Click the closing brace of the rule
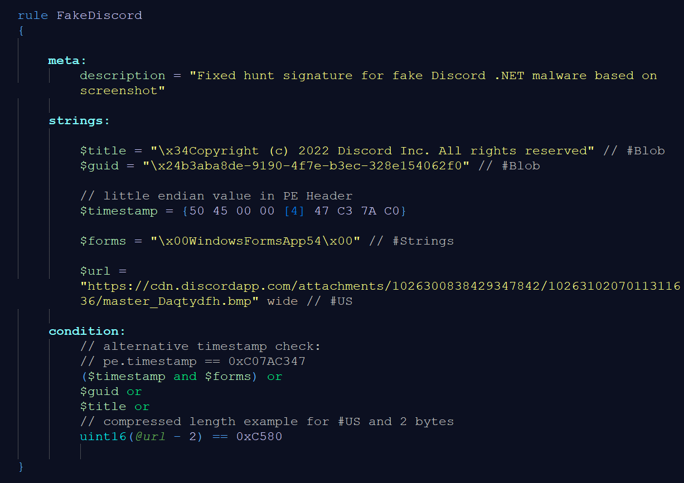 click(21, 466)
